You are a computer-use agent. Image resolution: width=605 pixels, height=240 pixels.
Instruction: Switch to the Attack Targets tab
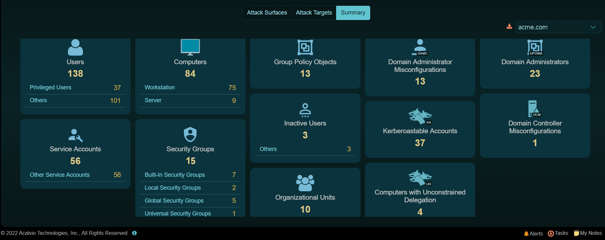[x=314, y=13]
